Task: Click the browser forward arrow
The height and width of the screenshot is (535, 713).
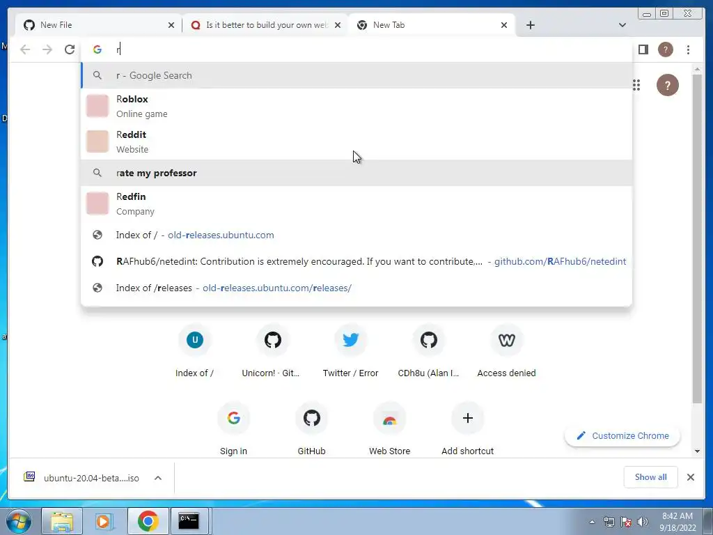Action: (x=47, y=49)
